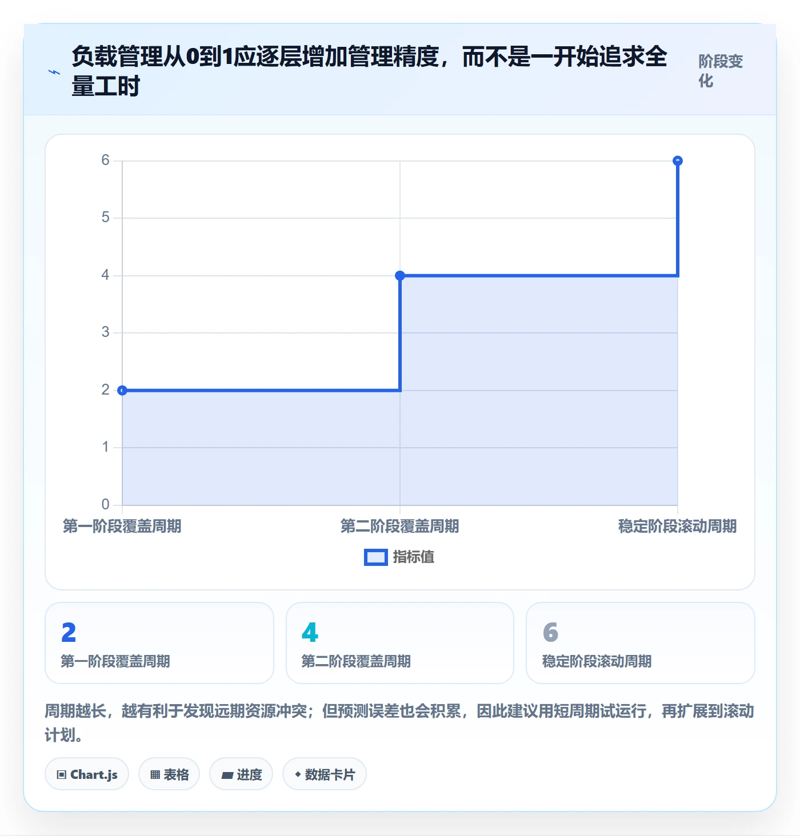Click the description paragraph starting 周期越长
This screenshot has width=800, height=836.
[x=400, y=723]
